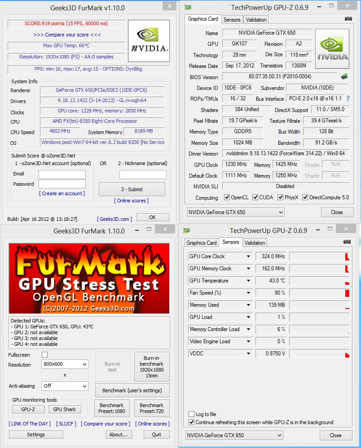Uncheck Continue refreshing this screen in background
The width and height of the screenshot is (361, 448).
(x=192, y=422)
